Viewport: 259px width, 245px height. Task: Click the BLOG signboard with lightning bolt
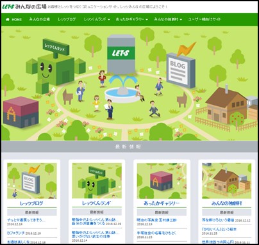point(181,66)
